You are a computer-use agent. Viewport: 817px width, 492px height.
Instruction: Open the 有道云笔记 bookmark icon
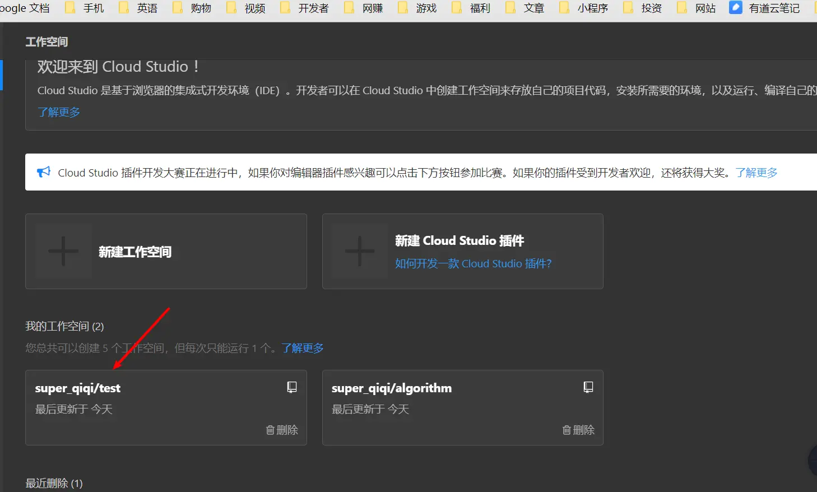click(735, 8)
